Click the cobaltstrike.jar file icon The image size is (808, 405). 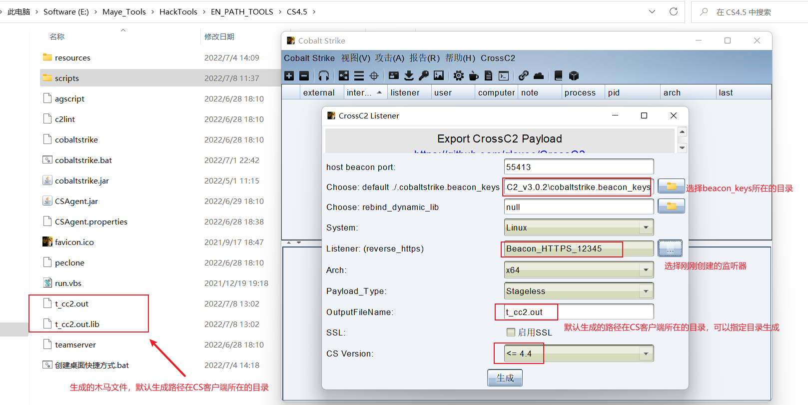(47, 180)
